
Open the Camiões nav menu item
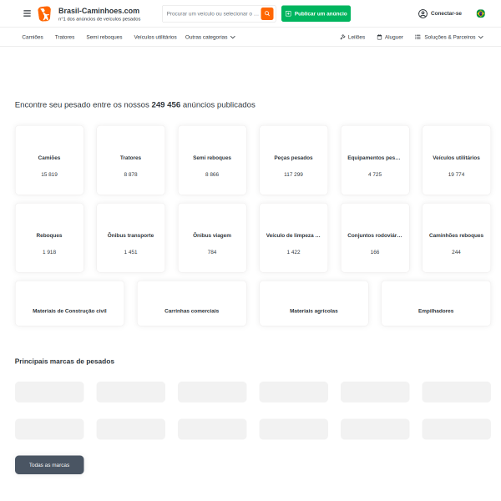pyautogui.click(x=33, y=37)
